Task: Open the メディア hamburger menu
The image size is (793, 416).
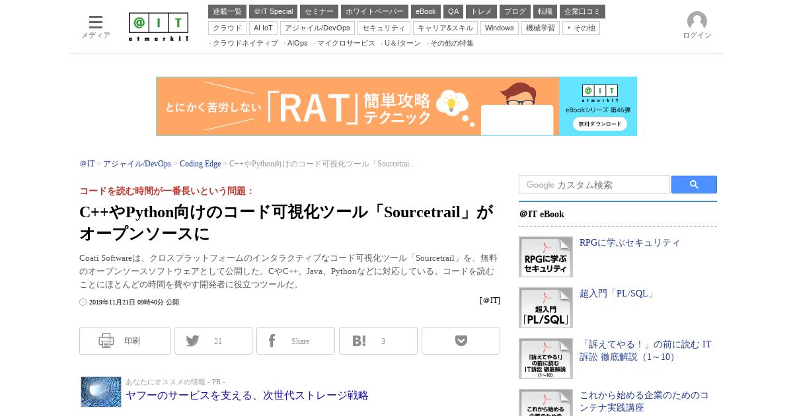Action: pos(96,27)
